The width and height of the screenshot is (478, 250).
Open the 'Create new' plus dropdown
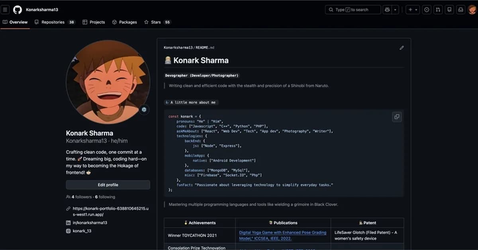tap(412, 10)
